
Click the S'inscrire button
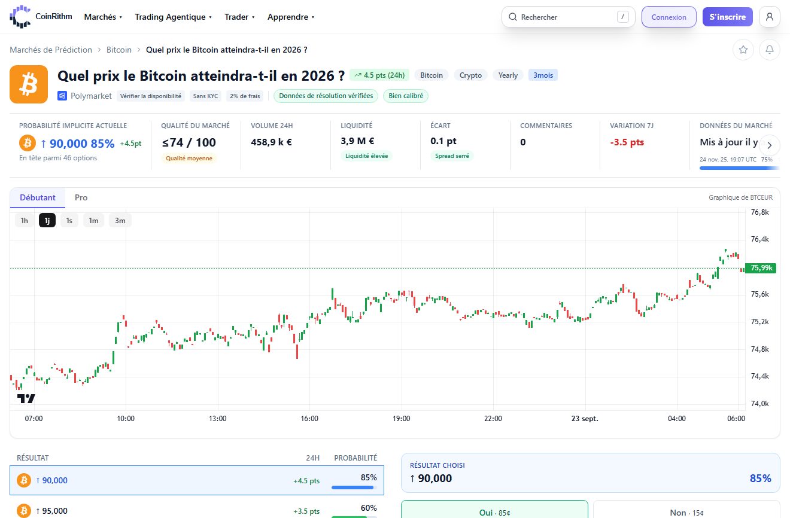click(x=728, y=17)
